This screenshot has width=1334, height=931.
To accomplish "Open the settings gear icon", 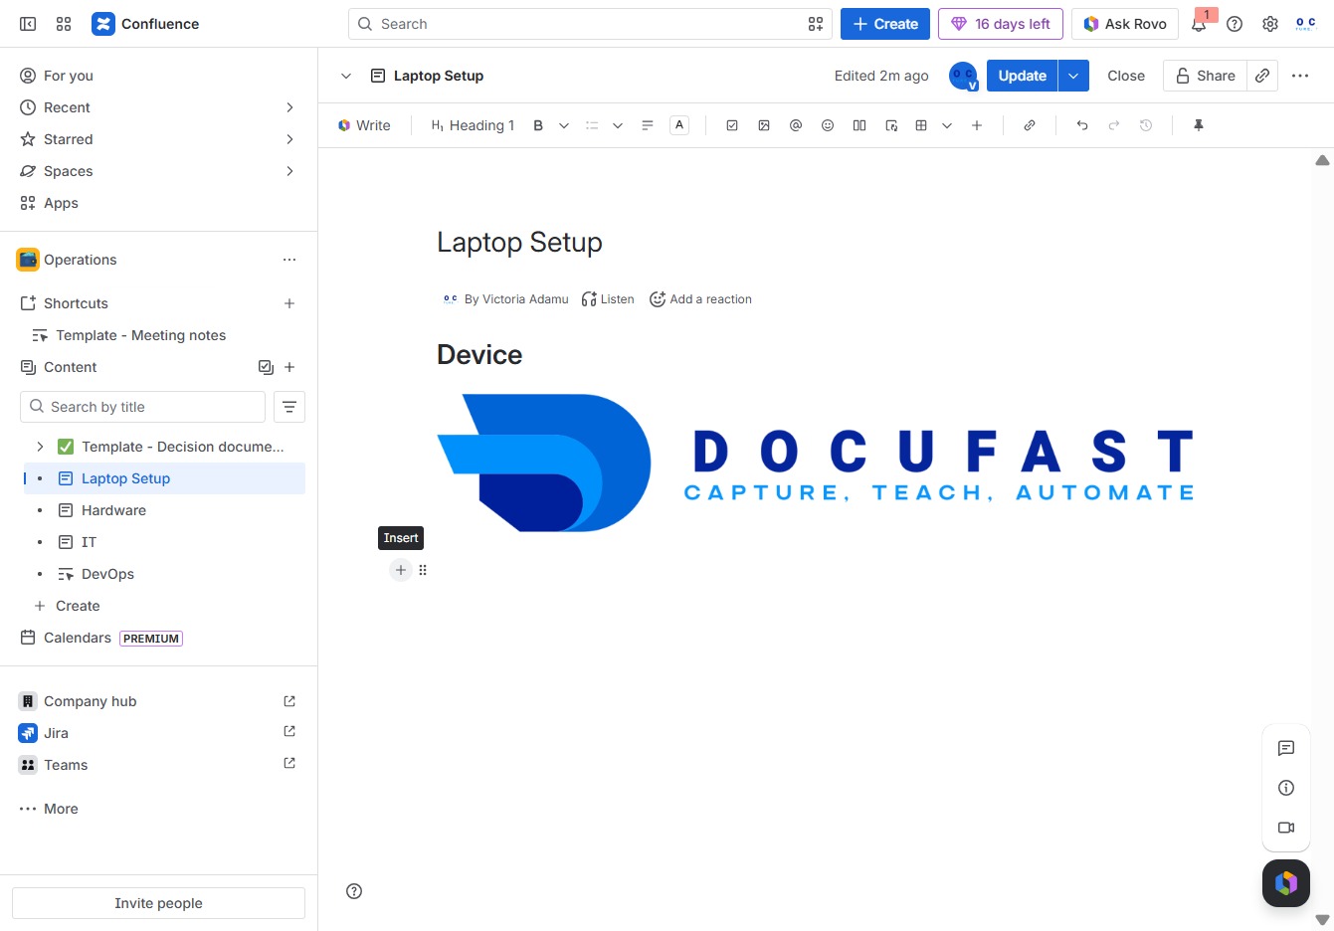I will pos(1270,24).
